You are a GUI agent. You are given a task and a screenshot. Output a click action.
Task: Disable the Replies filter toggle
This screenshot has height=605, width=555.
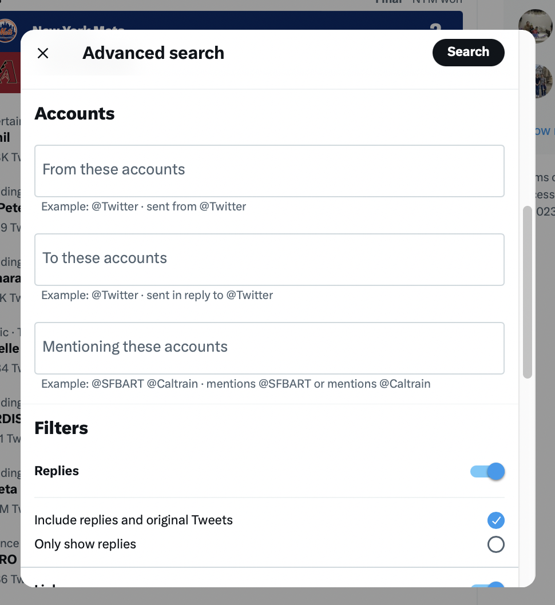coord(487,471)
